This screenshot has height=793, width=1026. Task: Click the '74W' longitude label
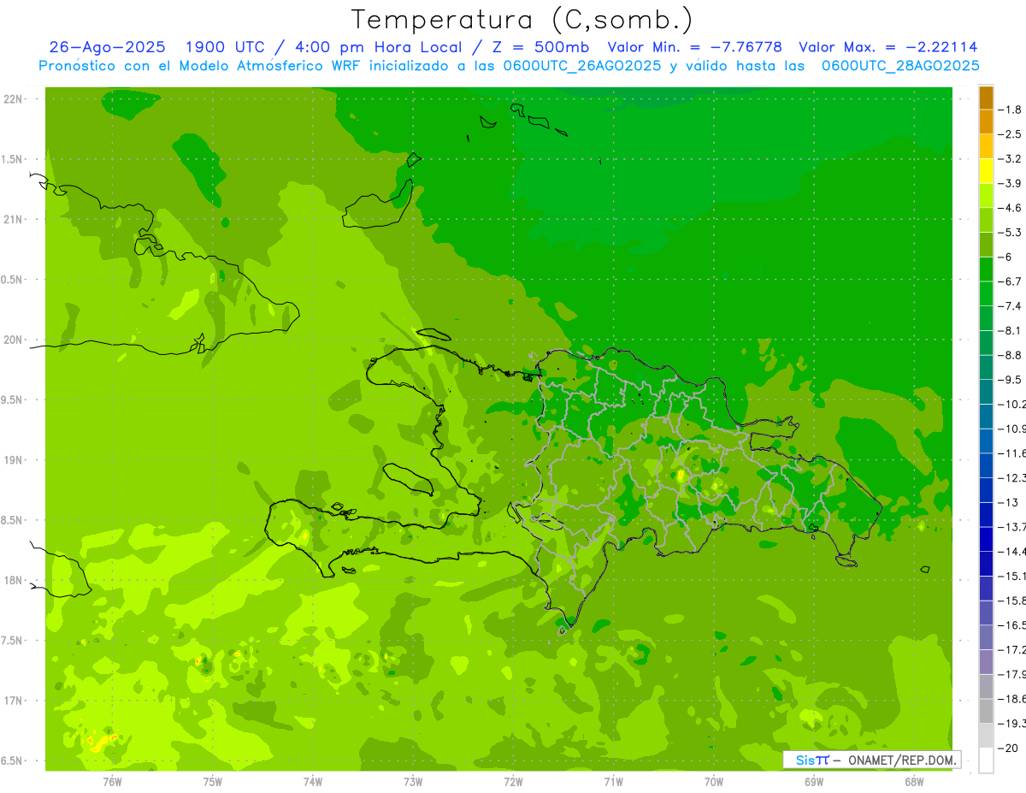tap(313, 782)
